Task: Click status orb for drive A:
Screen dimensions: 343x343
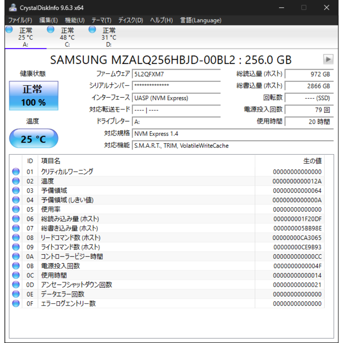Action: (x=9, y=29)
